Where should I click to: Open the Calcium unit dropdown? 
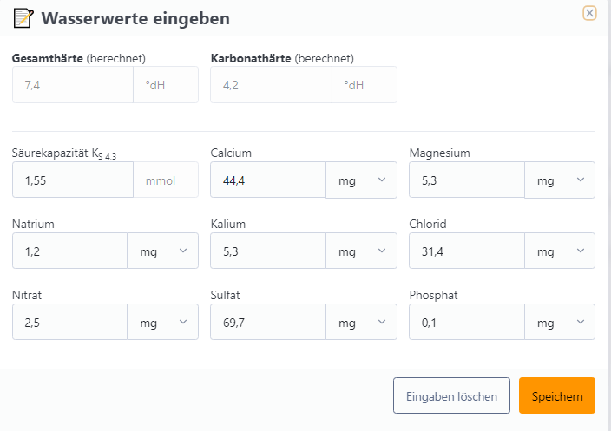[361, 180]
